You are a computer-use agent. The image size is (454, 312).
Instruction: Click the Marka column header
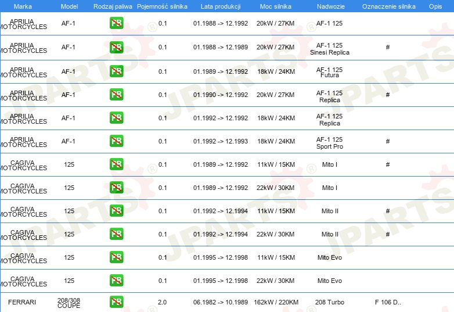23,6
